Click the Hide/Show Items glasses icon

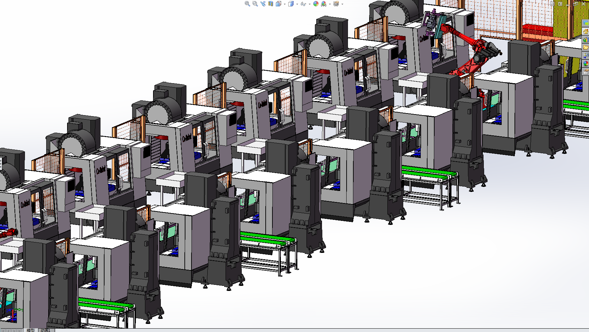[x=303, y=4]
